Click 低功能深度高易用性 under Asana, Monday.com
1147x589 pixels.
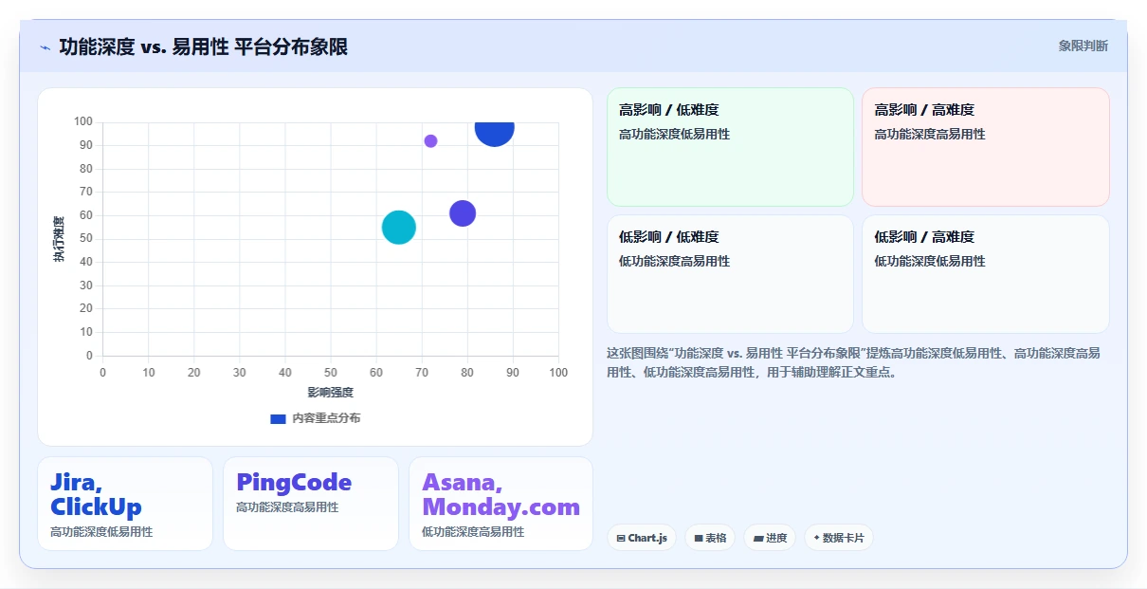click(x=473, y=532)
